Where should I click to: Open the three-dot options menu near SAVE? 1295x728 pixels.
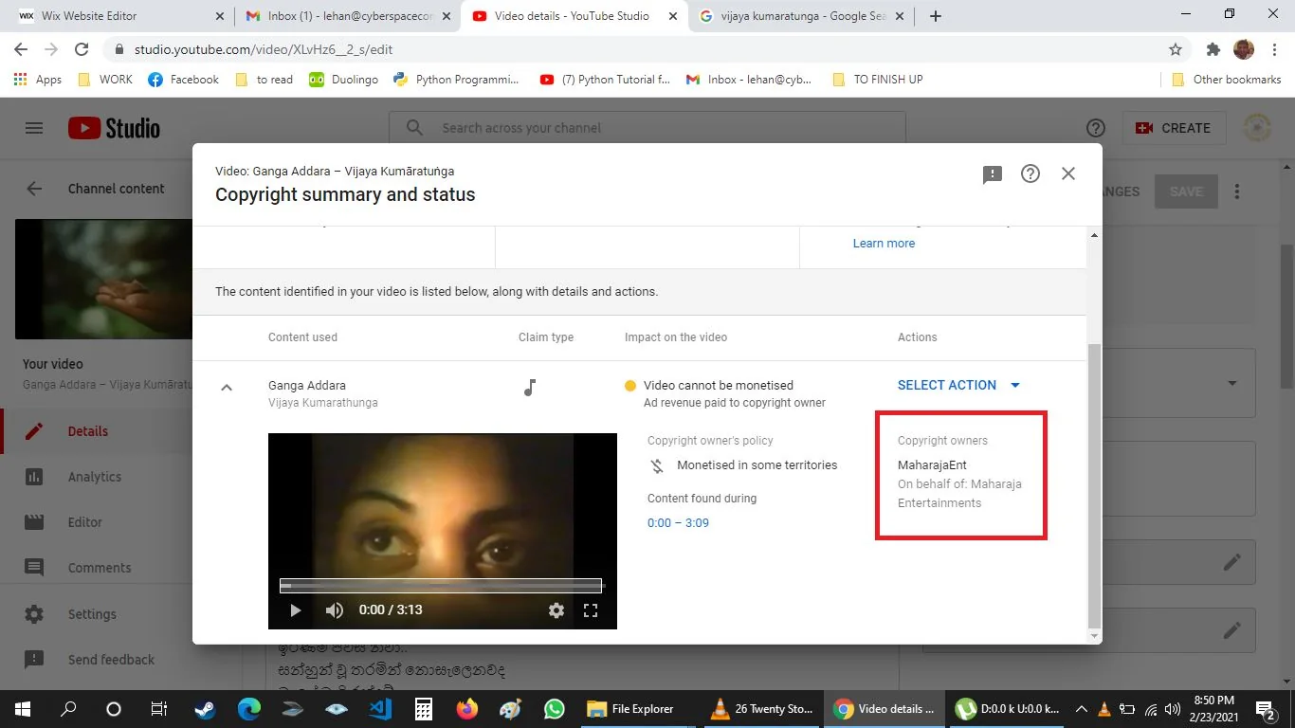click(x=1237, y=191)
